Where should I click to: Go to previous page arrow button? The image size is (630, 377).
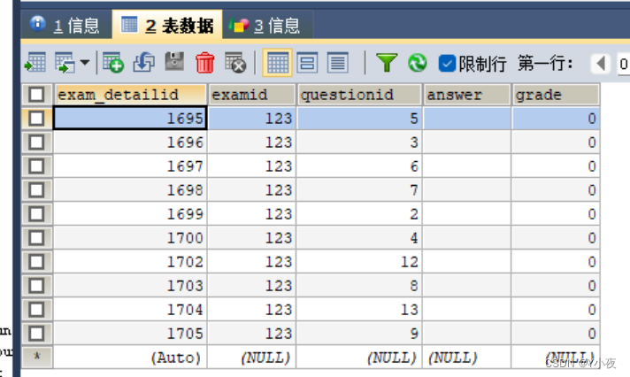pos(601,64)
